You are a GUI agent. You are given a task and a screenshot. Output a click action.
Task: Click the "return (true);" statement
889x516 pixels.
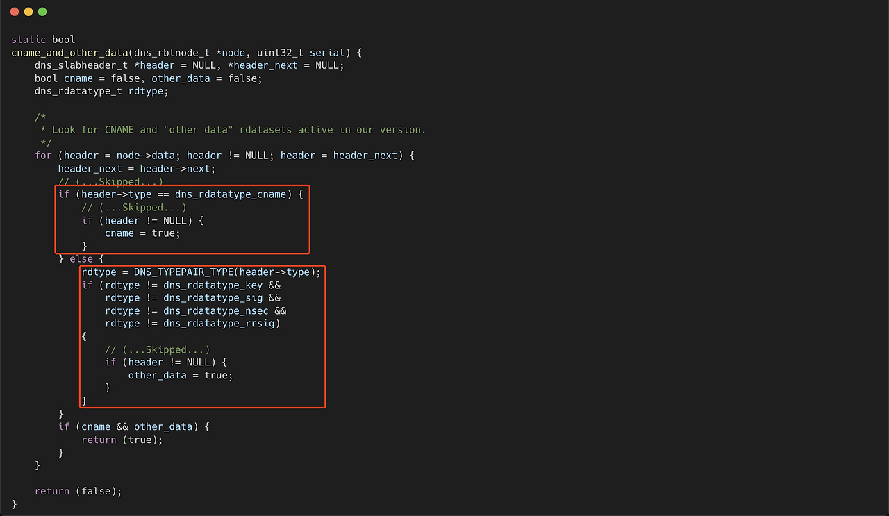pyautogui.click(x=122, y=440)
